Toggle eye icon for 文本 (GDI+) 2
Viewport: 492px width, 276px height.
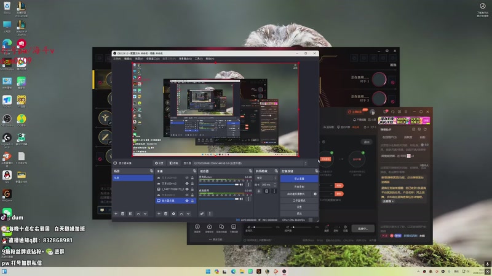tap(187, 183)
